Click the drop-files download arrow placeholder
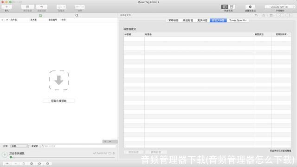Image resolution: width=297 pixels, height=167 pixels. [59, 80]
